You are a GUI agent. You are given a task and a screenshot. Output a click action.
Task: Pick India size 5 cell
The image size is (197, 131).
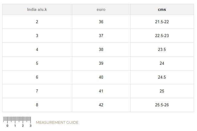click(37, 63)
